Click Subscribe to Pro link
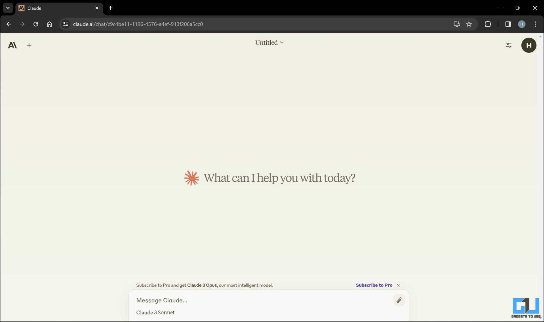This screenshot has width=544, height=322. [x=374, y=285]
